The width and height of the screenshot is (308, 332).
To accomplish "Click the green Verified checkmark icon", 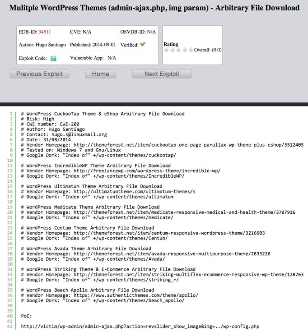I will tap(143, 45).
